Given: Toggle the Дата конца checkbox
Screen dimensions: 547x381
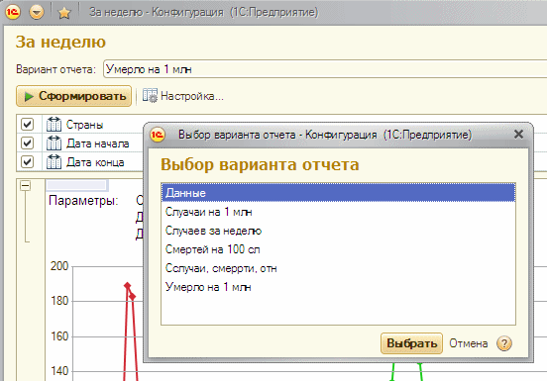Looking at the screenshot, I should point(27,162).
